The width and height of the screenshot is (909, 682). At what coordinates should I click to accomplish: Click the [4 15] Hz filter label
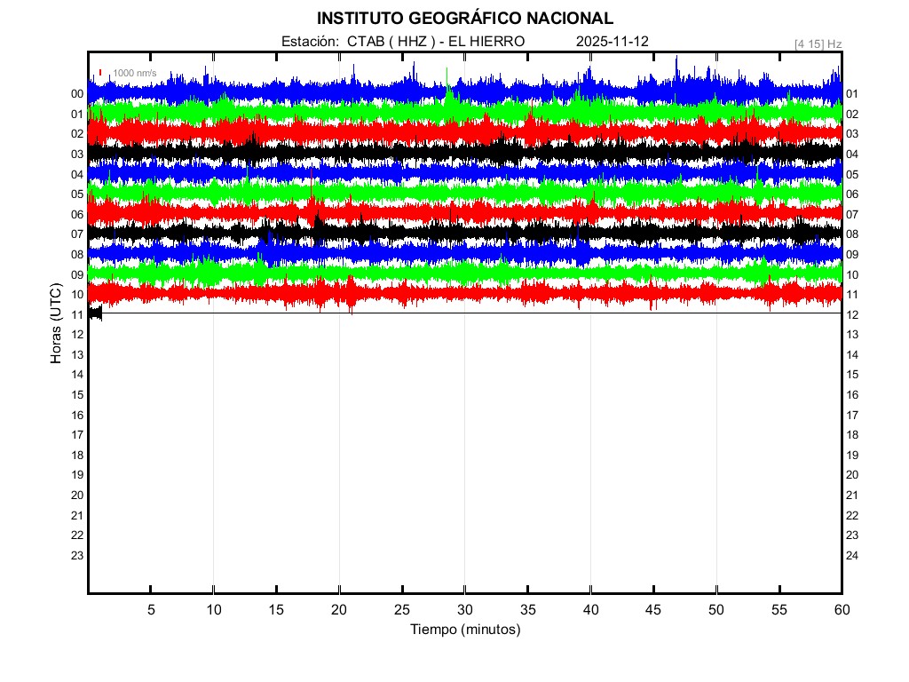[x=818, y=44]
